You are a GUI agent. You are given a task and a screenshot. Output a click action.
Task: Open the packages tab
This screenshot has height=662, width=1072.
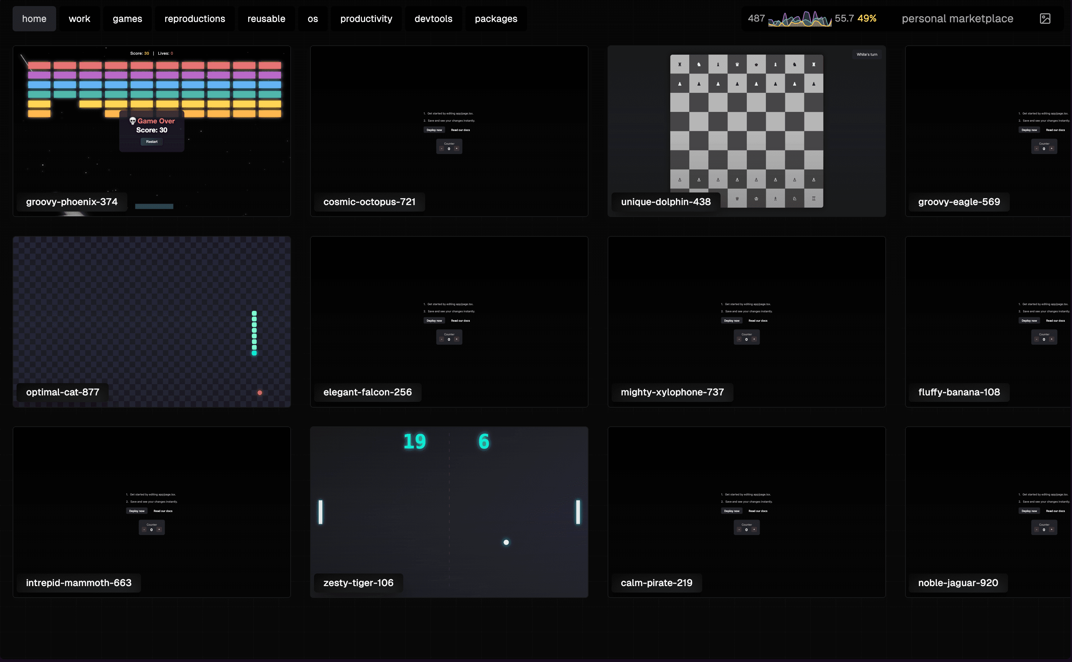click(496, 18)
